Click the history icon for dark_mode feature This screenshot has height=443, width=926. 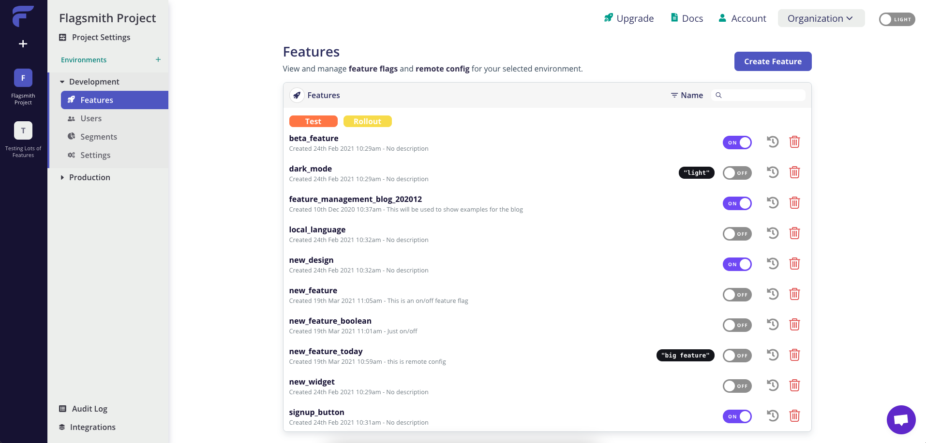(772, 172)
